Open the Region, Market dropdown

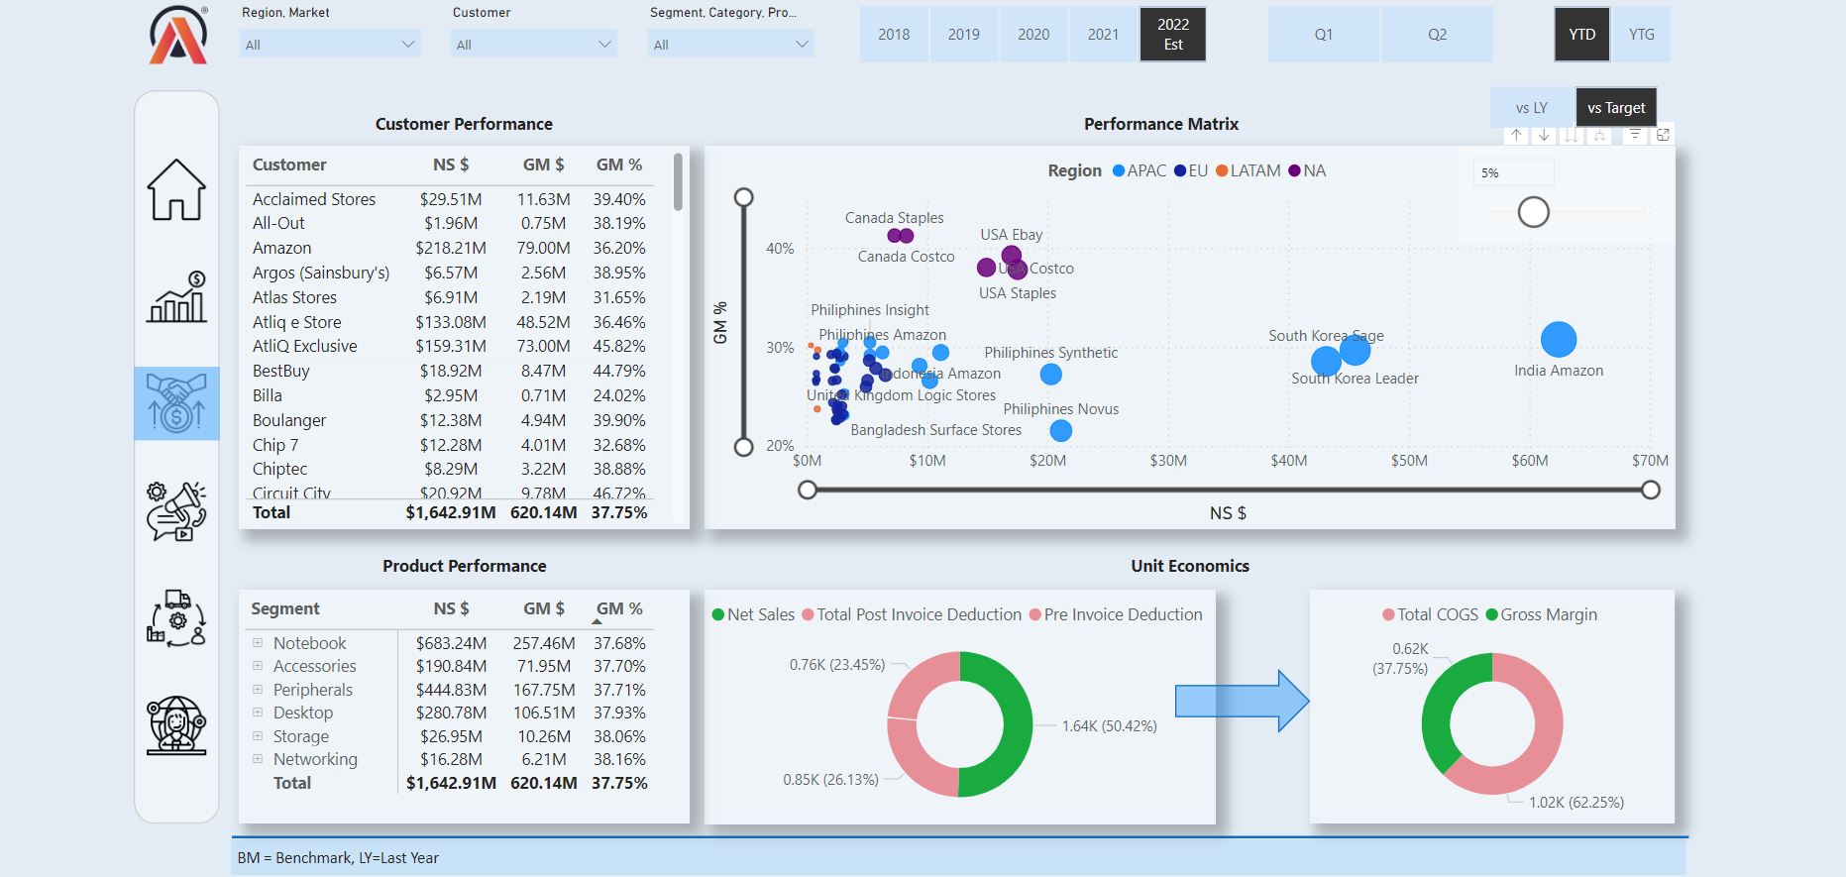(330, 45)
